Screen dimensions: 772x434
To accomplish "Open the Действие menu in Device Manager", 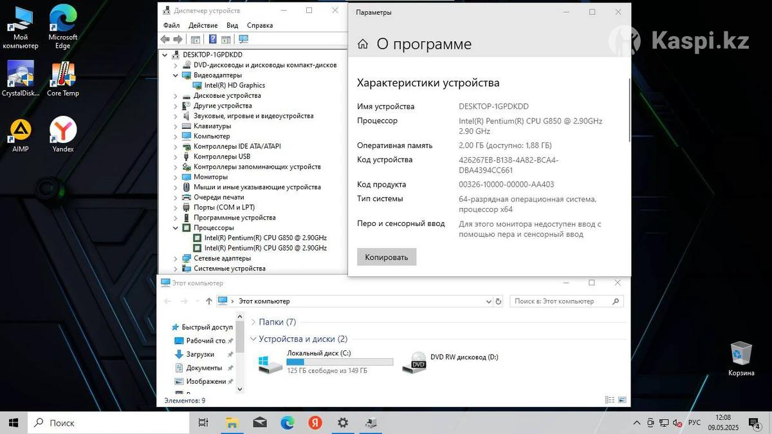I will pyautogui.click(x=203, y=25).
